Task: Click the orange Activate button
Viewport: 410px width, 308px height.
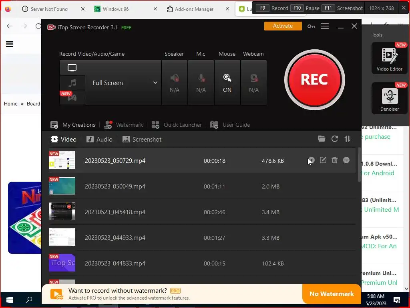Action: 283,26
